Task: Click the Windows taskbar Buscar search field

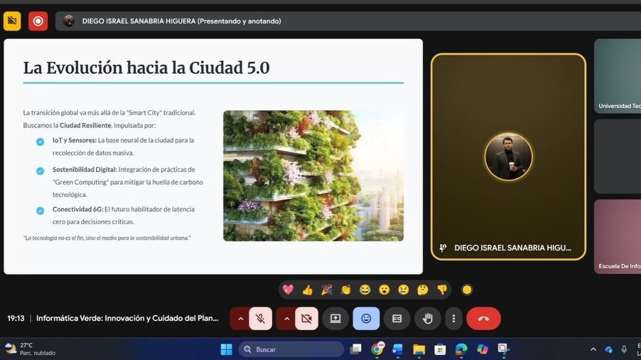Action: coord(292,349)
